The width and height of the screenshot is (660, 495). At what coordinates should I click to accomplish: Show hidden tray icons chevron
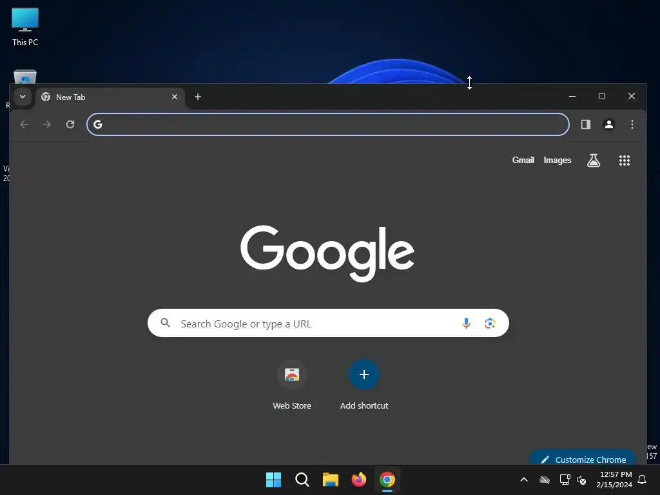(524, 480)
